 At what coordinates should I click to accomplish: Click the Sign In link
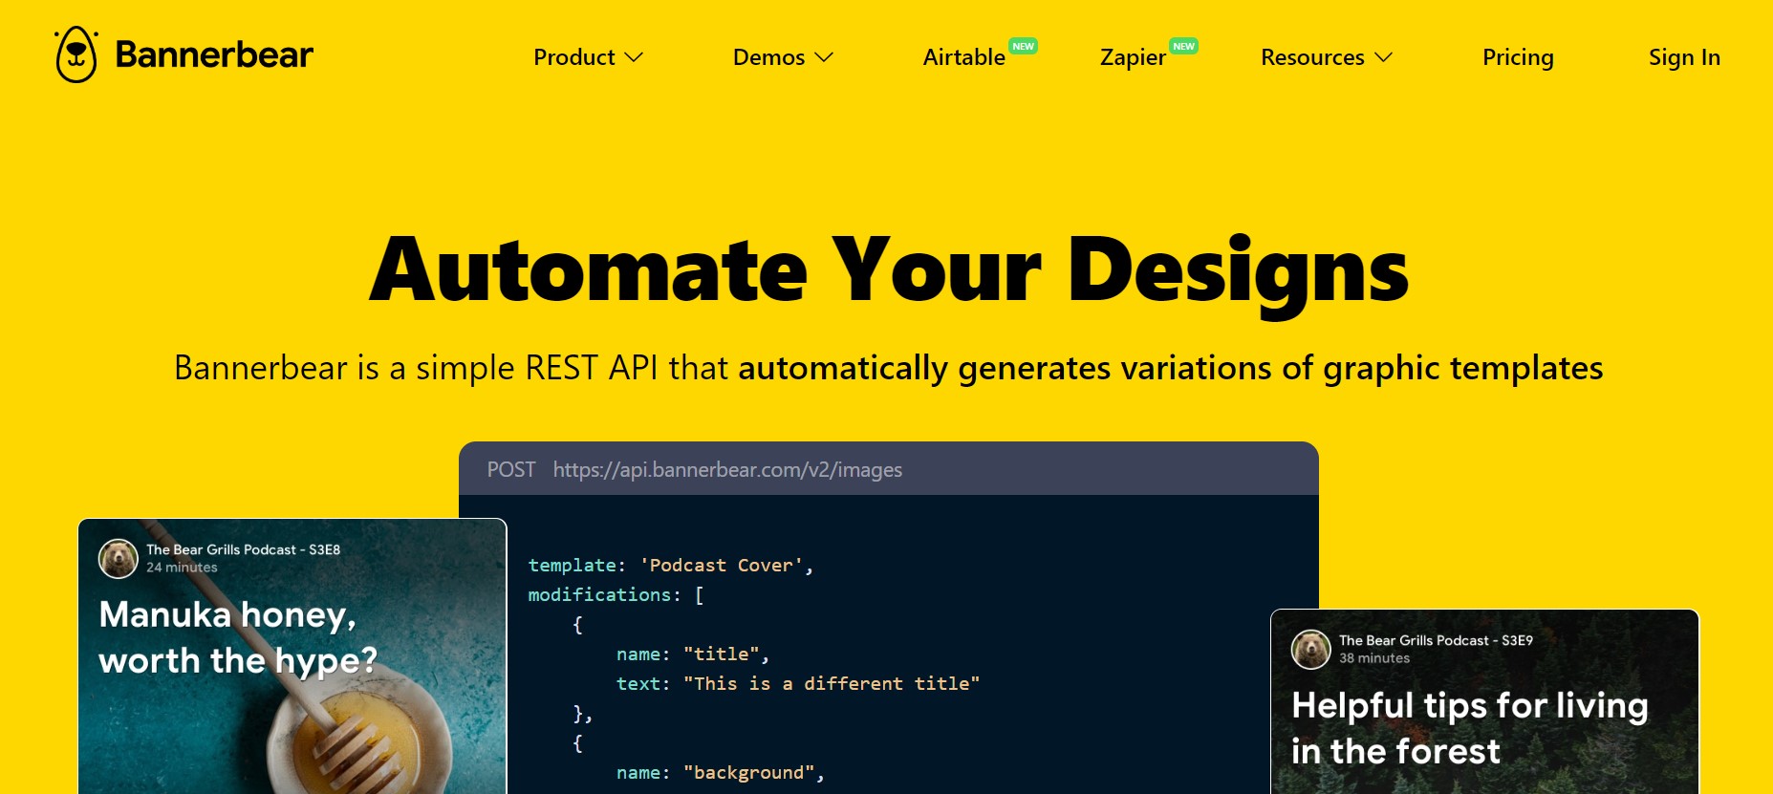click(x=1684, y=57)
